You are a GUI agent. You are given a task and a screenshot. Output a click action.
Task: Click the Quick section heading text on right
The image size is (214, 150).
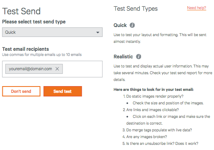[x=120, y=25]
